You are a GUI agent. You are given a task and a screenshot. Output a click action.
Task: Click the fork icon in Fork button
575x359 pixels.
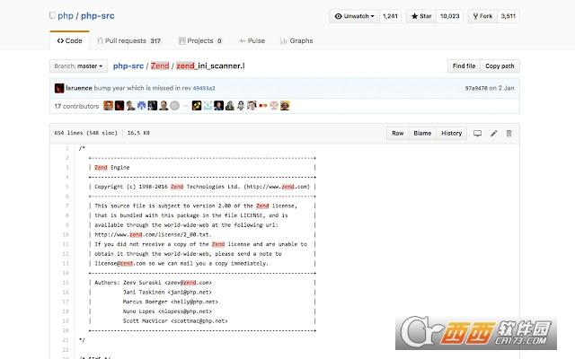[475, 16]
